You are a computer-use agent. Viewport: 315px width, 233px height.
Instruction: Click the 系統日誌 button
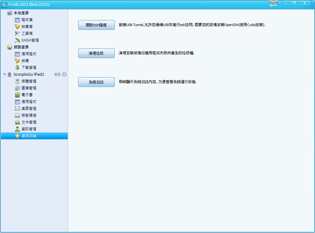click(x=97, y=82)
